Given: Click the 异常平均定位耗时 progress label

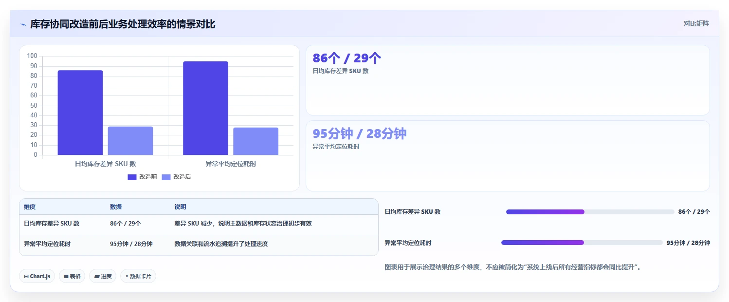Looking at the screenshot, I should coord(408,243).
